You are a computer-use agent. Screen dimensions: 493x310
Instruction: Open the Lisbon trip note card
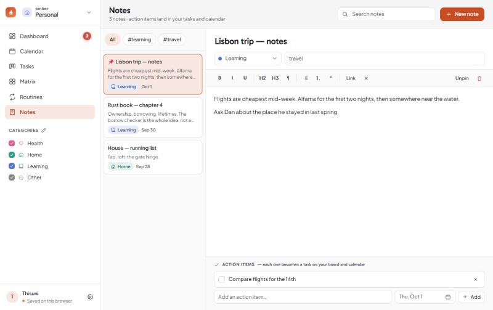point(153,74)
